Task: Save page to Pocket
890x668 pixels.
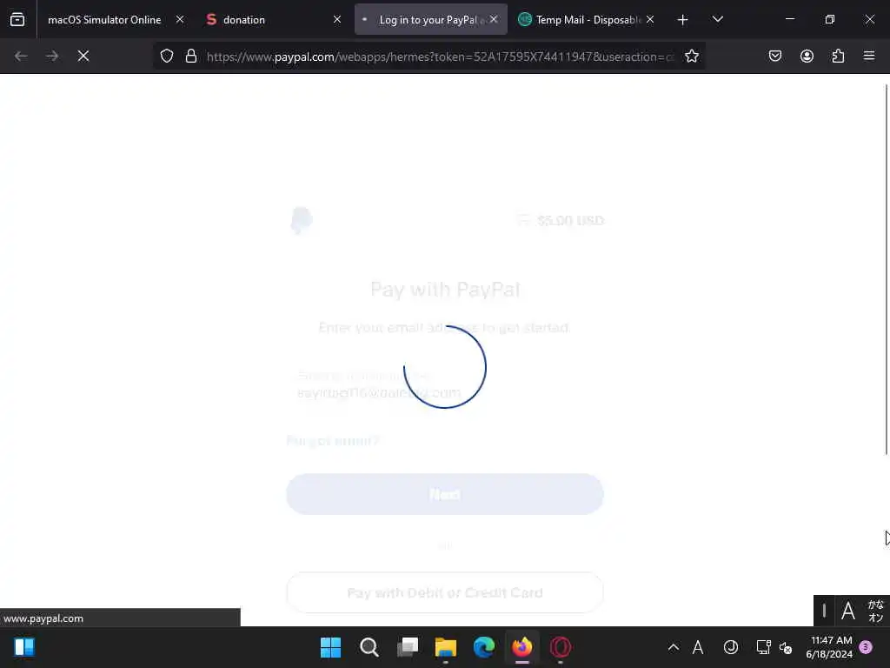Action: point(775,56)
